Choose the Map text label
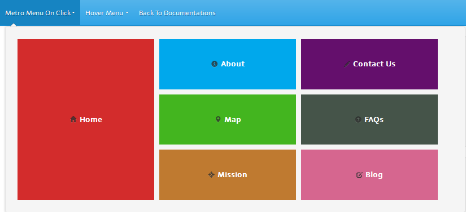 pos(233,119)
